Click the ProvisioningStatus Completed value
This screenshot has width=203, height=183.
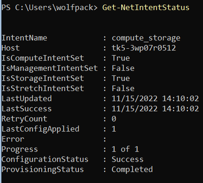pos(132,170)
